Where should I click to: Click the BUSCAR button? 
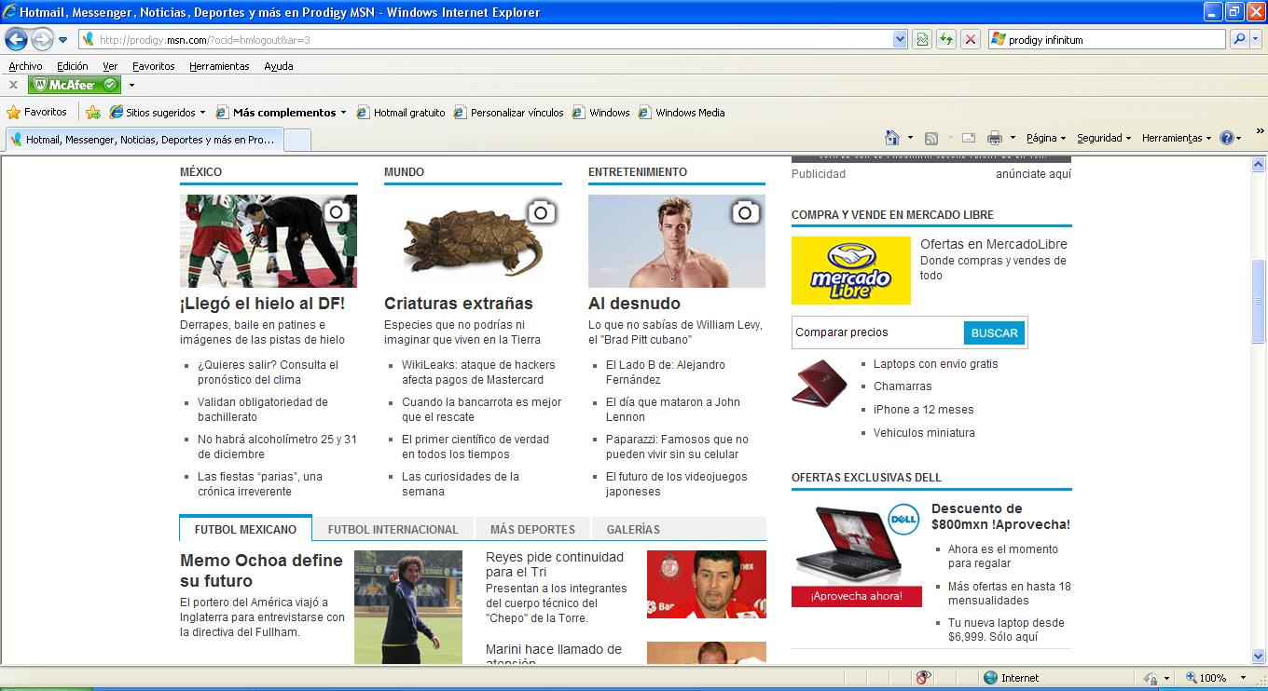click(994, 332)
